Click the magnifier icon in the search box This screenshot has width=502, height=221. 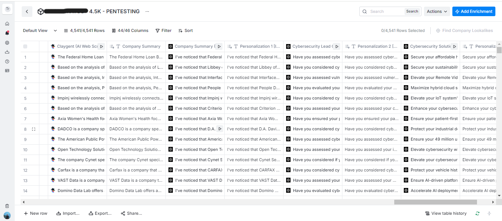[365, 12]
